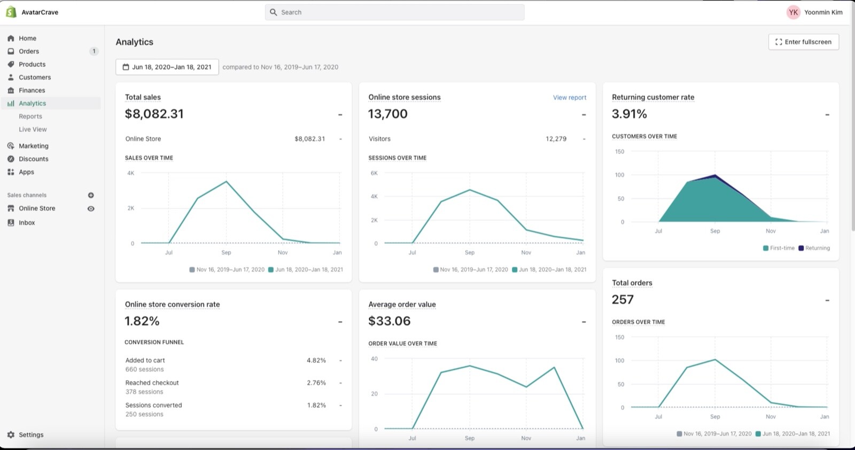
Task: Click the 13,700 sessions value
Action: tap(388, 114)
